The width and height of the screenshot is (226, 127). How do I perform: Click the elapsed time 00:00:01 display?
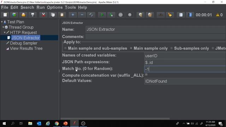point(204,15)
